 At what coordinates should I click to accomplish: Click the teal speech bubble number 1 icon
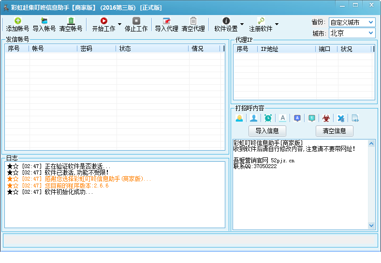[x=312, y=118]
